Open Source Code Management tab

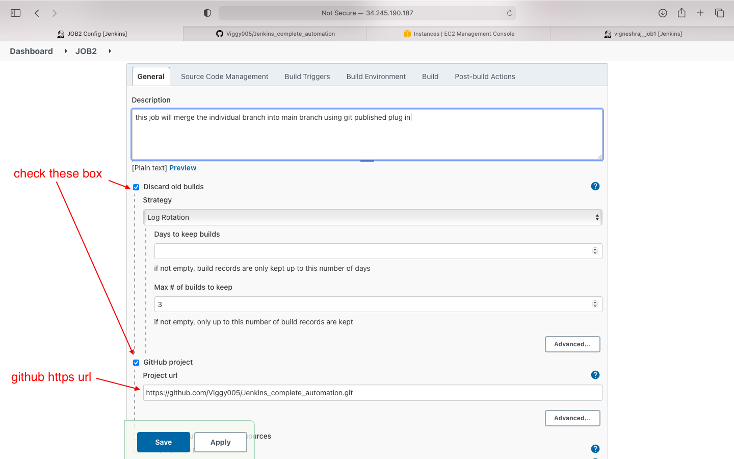tap(224, 76)
